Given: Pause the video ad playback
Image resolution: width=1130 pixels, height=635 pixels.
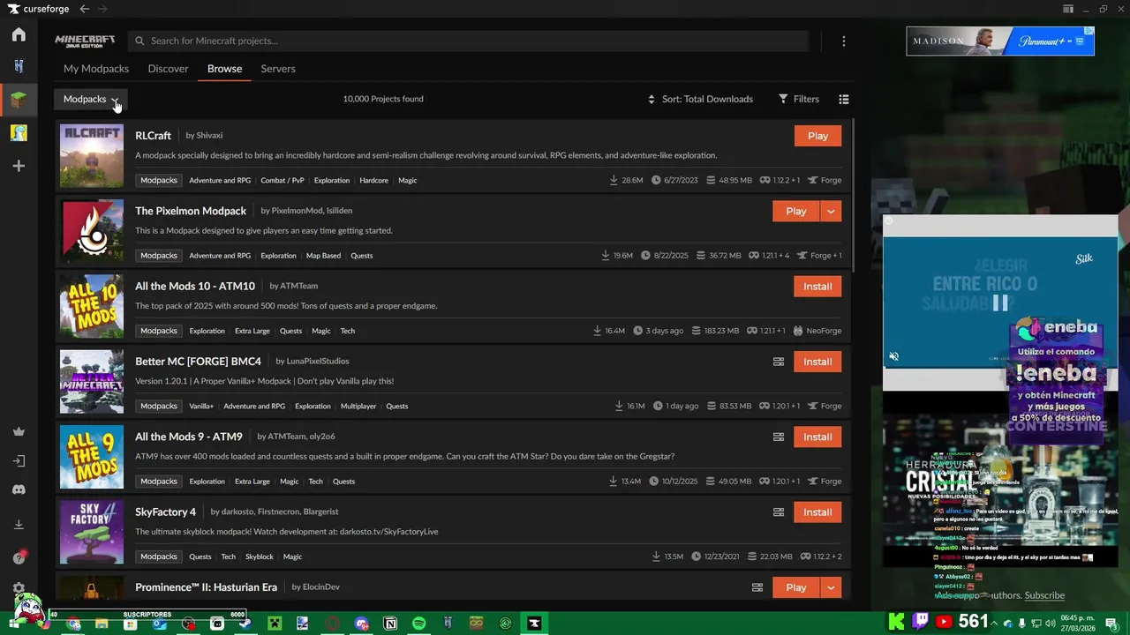Looking at the screenshot, I should [x=1000, y=303].
